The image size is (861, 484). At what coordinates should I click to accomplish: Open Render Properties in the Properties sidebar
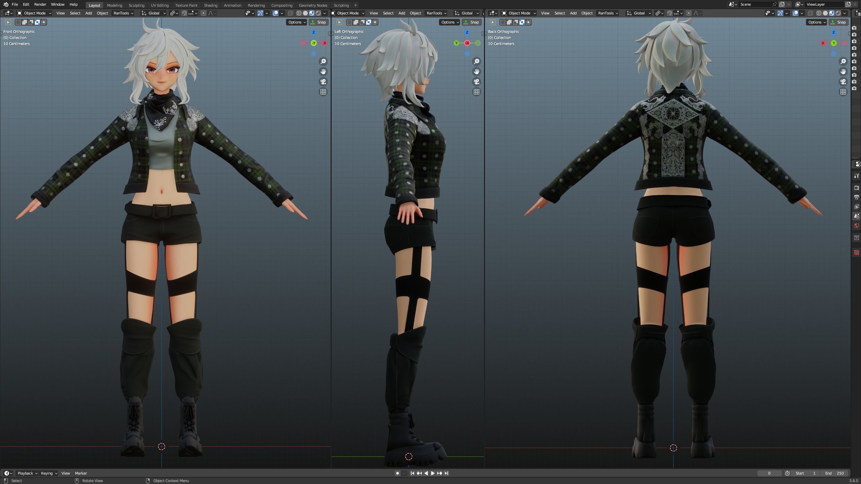(x=857, y=188)
